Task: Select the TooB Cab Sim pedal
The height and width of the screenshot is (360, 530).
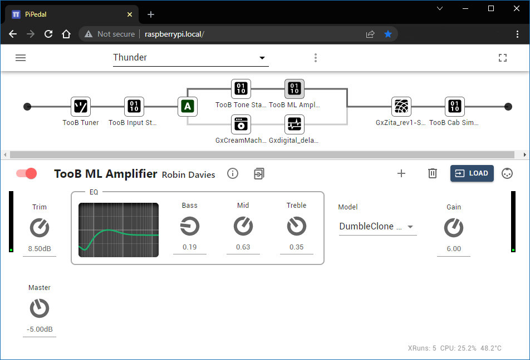Action: 455,107
